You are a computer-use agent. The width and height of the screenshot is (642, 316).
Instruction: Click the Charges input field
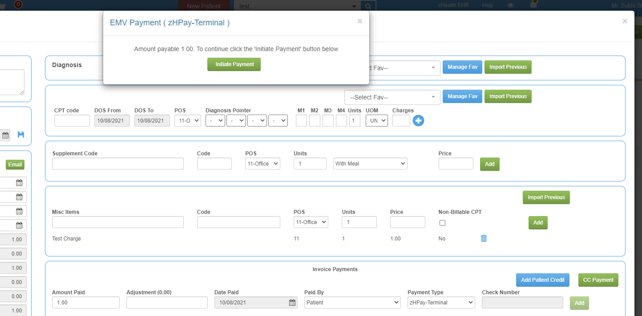tap(401, 120)
